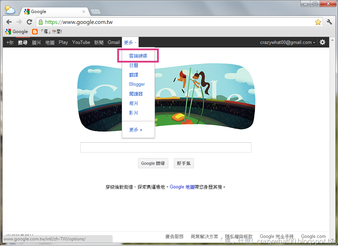Click the Olympic pole vault doodle
This screenshot has width=338, height=246.
coord(167,97)
